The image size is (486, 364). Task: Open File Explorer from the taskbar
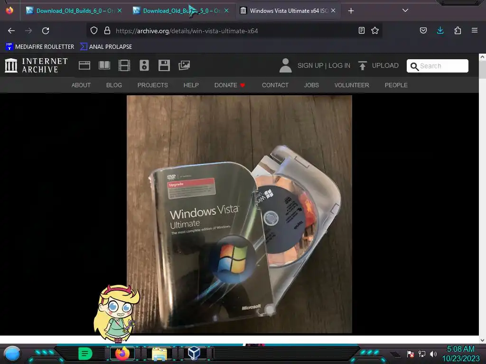click(159, 354)
